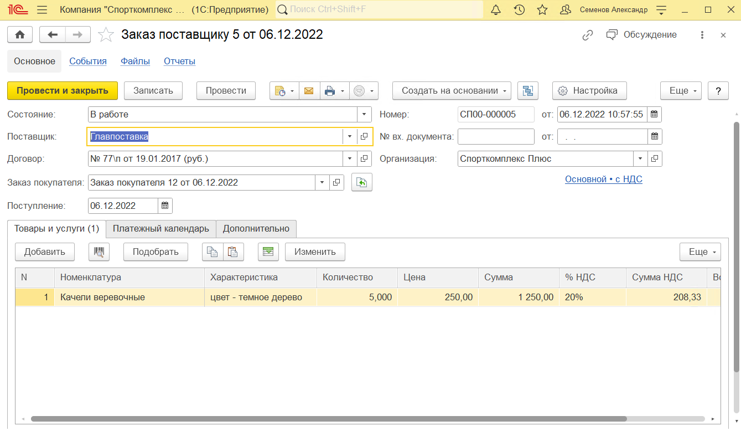
Task: Open the Спорткомплекс Плюс organization card
Action: (x=655, y=158)
